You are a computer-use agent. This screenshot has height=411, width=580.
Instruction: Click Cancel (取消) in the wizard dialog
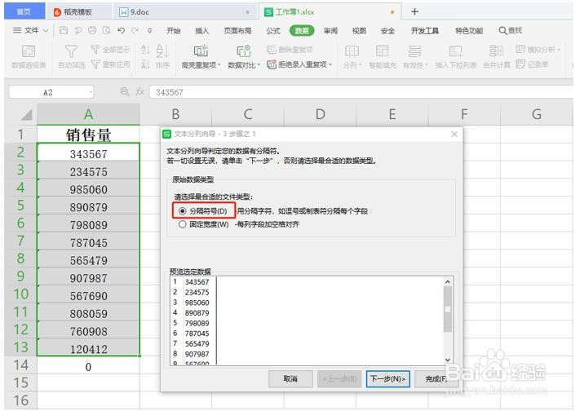pos(290,379)
